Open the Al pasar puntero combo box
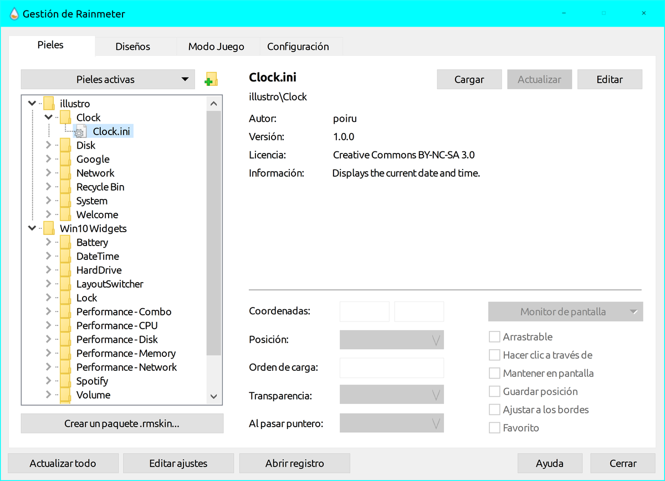 [392, 423]
